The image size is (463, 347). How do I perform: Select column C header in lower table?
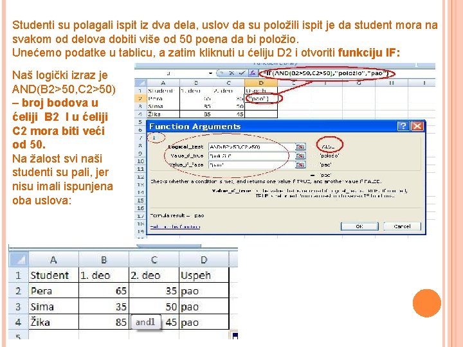coord(154,260)
